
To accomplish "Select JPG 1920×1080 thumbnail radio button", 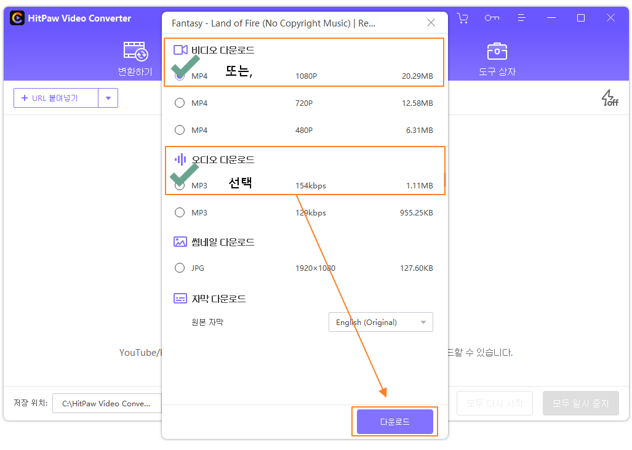I will pyautogui.click(x=180, y=268).
